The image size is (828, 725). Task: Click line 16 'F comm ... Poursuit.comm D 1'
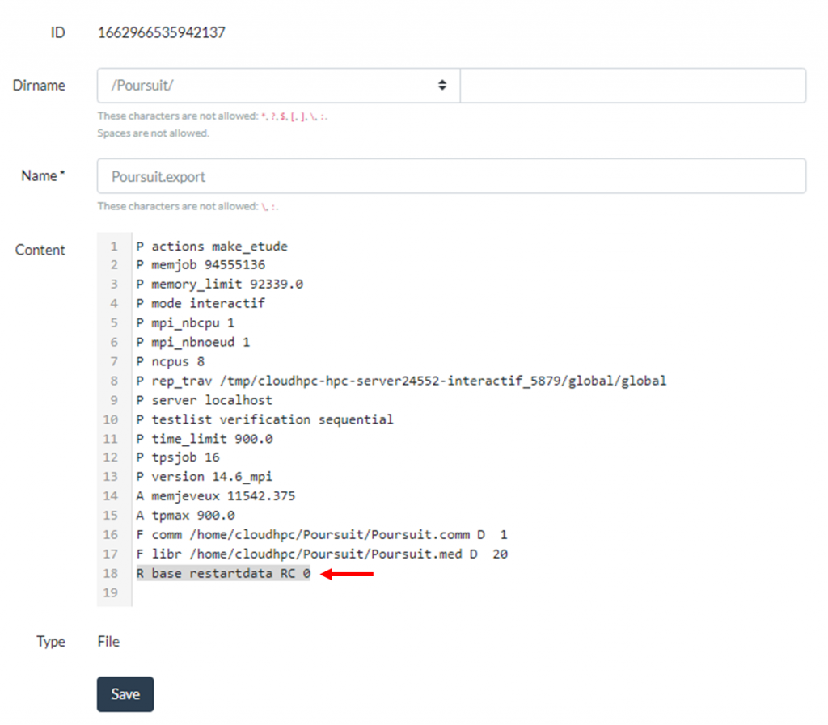[322, 535]
